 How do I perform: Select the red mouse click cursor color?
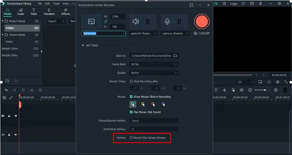(x=153, y=104)
